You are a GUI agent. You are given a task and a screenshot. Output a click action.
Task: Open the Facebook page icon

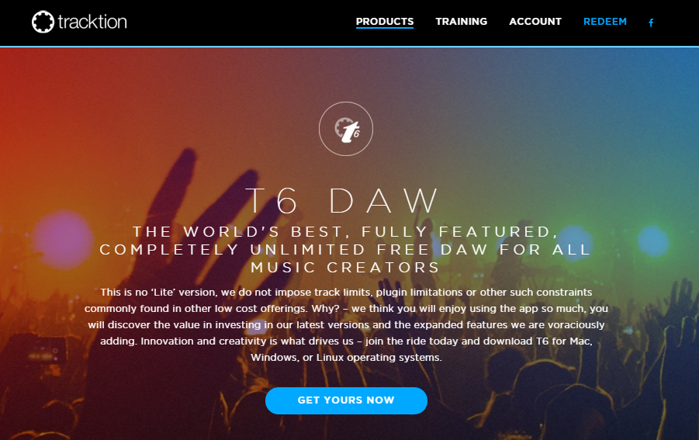tap(651, 23)
